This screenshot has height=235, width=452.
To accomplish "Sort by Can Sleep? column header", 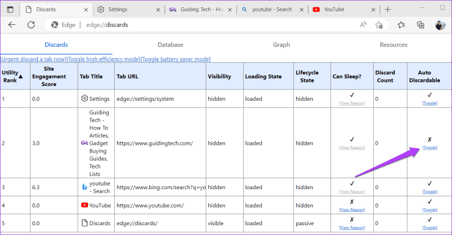I will [x=352, y=76].
